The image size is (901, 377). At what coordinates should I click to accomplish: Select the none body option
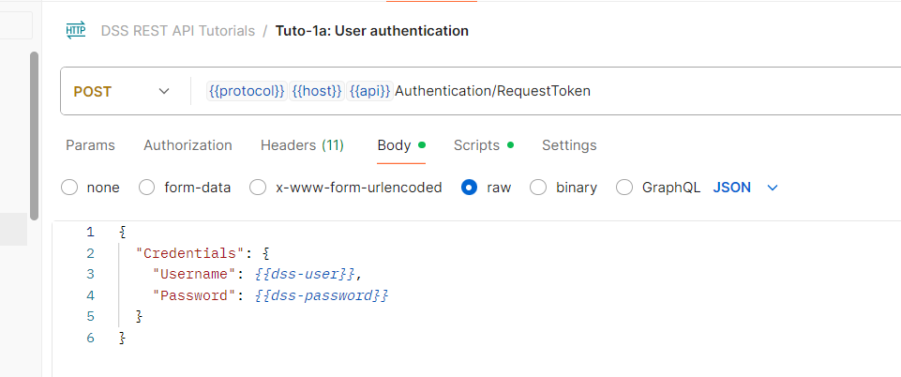tap(69, 188)
